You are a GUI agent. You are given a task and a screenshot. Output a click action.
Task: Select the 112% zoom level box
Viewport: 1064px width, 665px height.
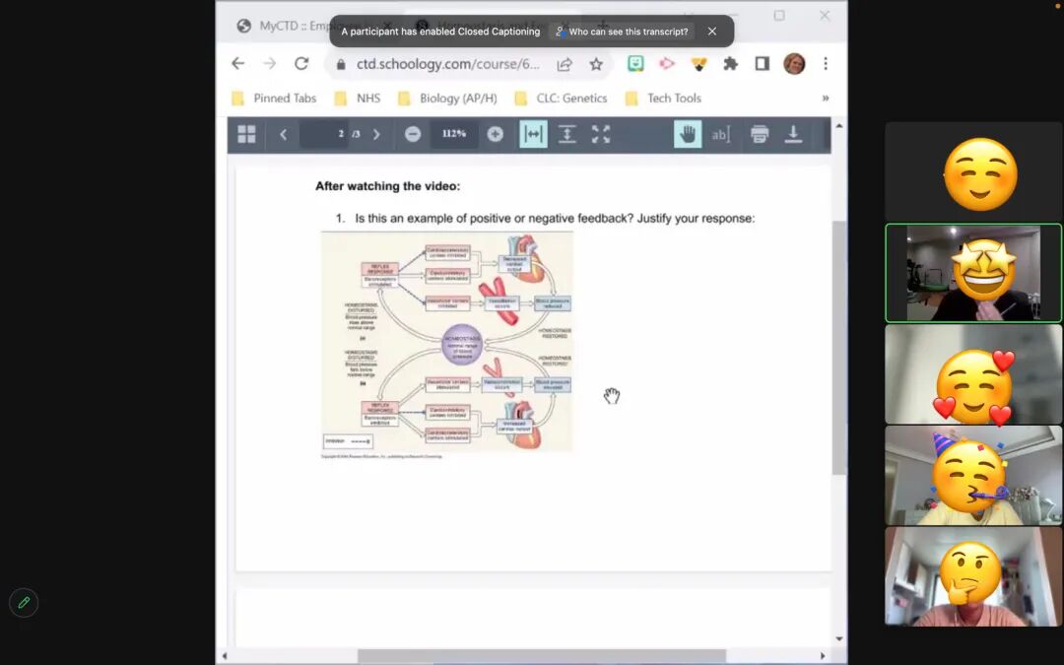click(x=454, y=134)
